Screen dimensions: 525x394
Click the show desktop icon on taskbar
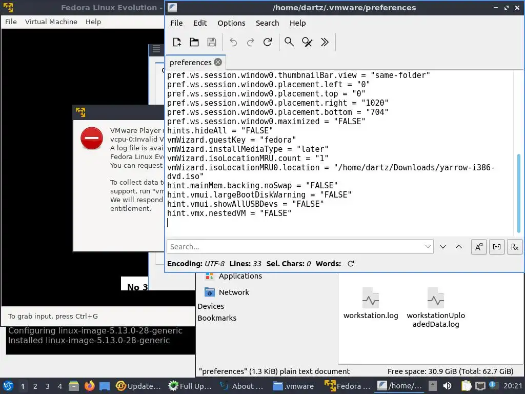tap(105, 386)
